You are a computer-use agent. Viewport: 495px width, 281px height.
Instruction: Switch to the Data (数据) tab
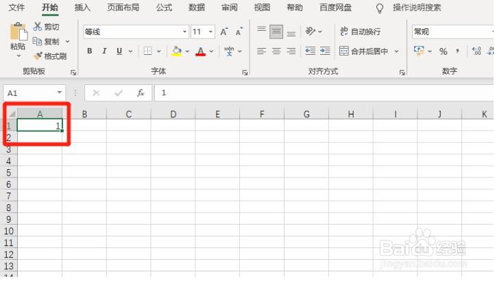pyautogui.click(x=197, y=8)
